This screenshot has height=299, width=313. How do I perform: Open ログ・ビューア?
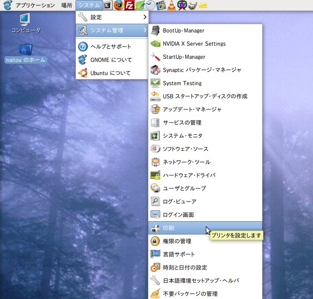[x=205, y=202]
